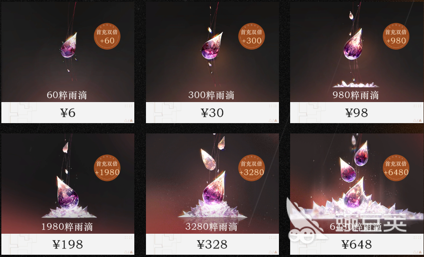The width and height of the screenshot is (424, 257).
Task: Select the raindrop gem image of 300 pack
Action: pyautogui.click(x=212, y=46)
